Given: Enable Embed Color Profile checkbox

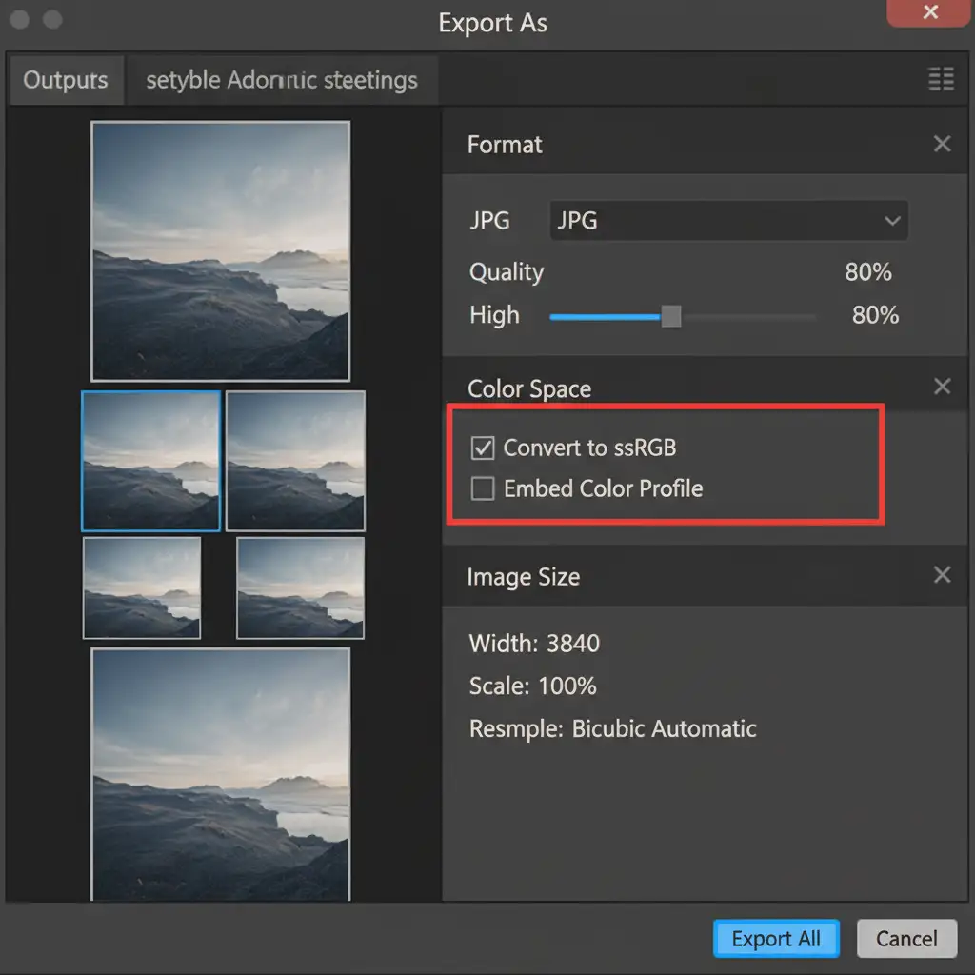Looking at the screenshot, I should point(484,489).
